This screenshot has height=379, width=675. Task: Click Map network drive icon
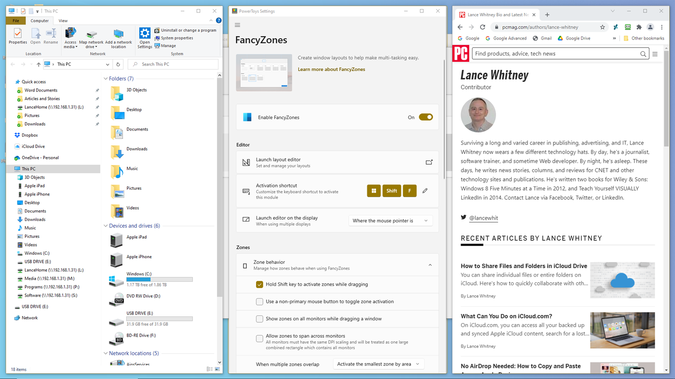point(91,38)
